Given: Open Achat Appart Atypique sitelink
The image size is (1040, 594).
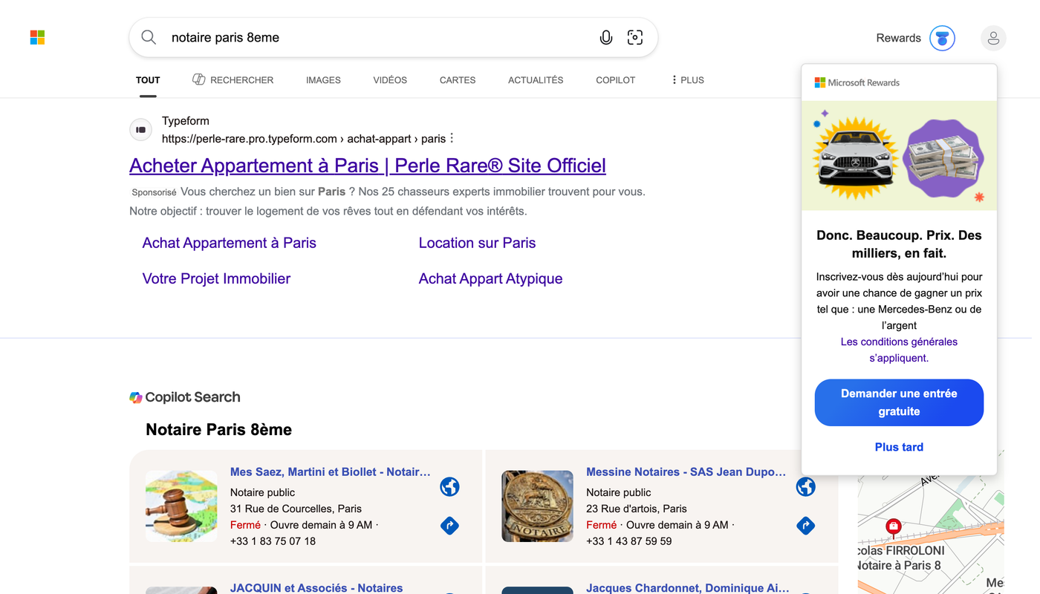Looking at the screenshot, I should (x=490, y=278).
